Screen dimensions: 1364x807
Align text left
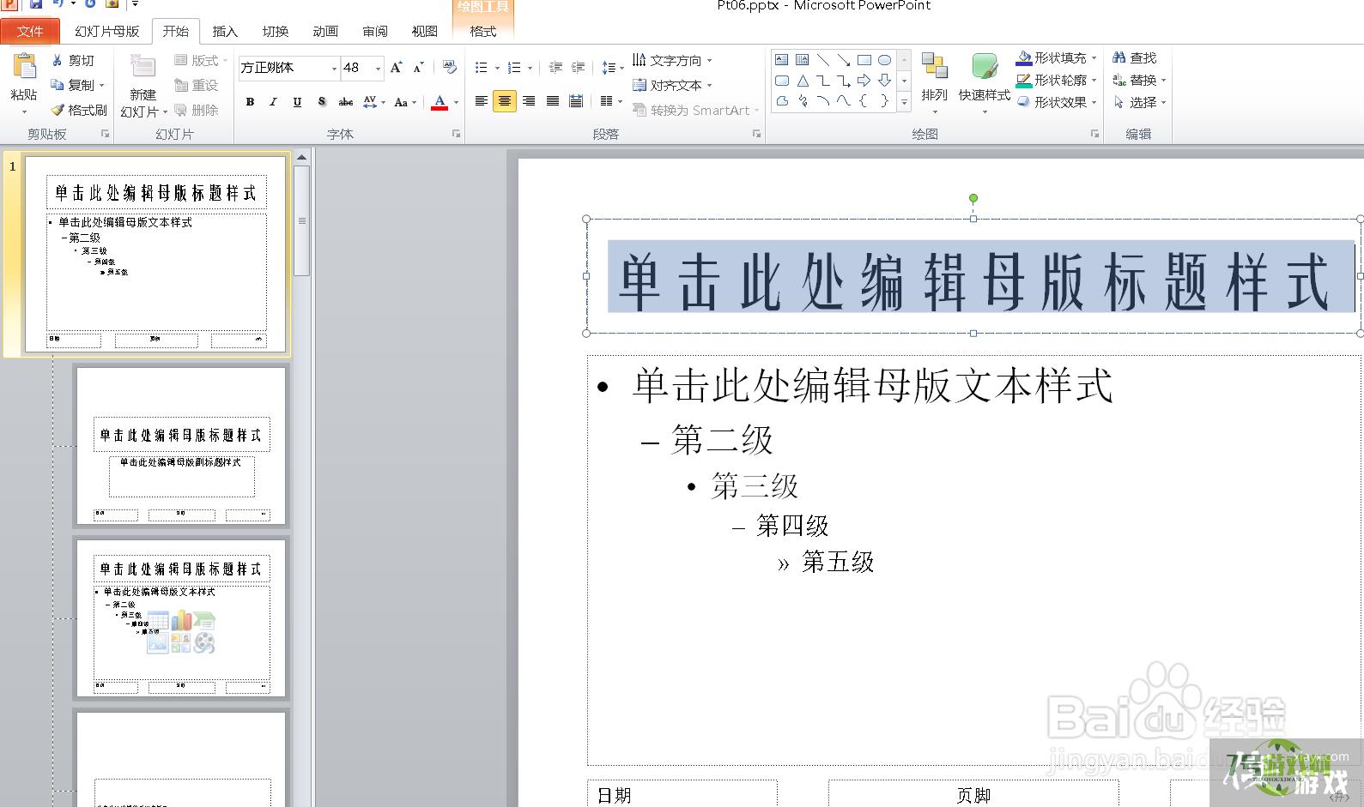pyautogui.click(x=481, y=101)
